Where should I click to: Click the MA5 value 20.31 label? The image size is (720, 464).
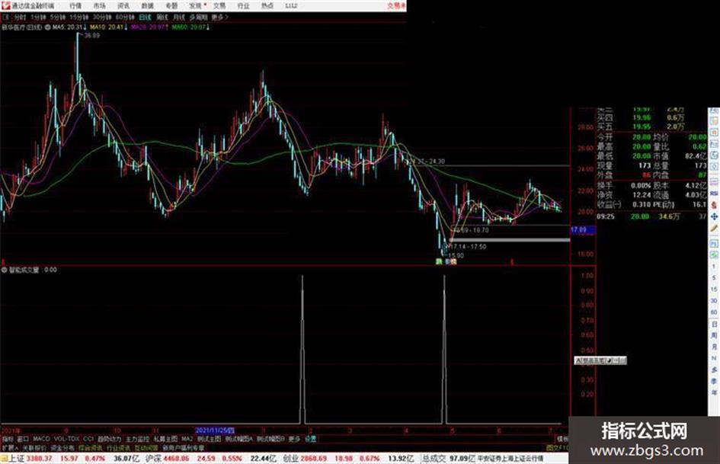coord(69,27)
